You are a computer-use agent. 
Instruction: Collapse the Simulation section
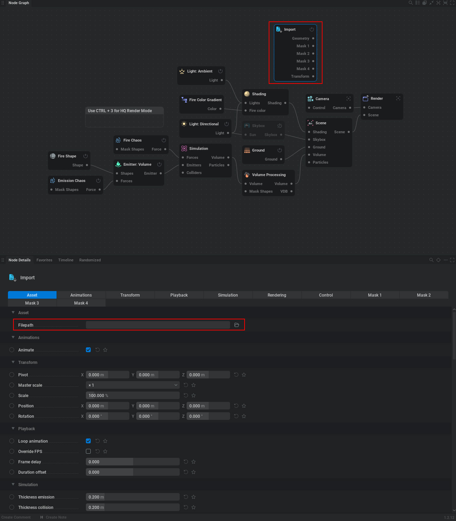pos(13,484)
